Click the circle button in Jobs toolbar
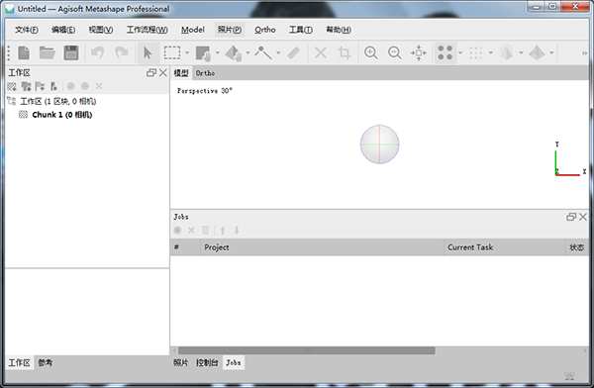This screenshot has height=388, width=594. (x=177, y=230)
